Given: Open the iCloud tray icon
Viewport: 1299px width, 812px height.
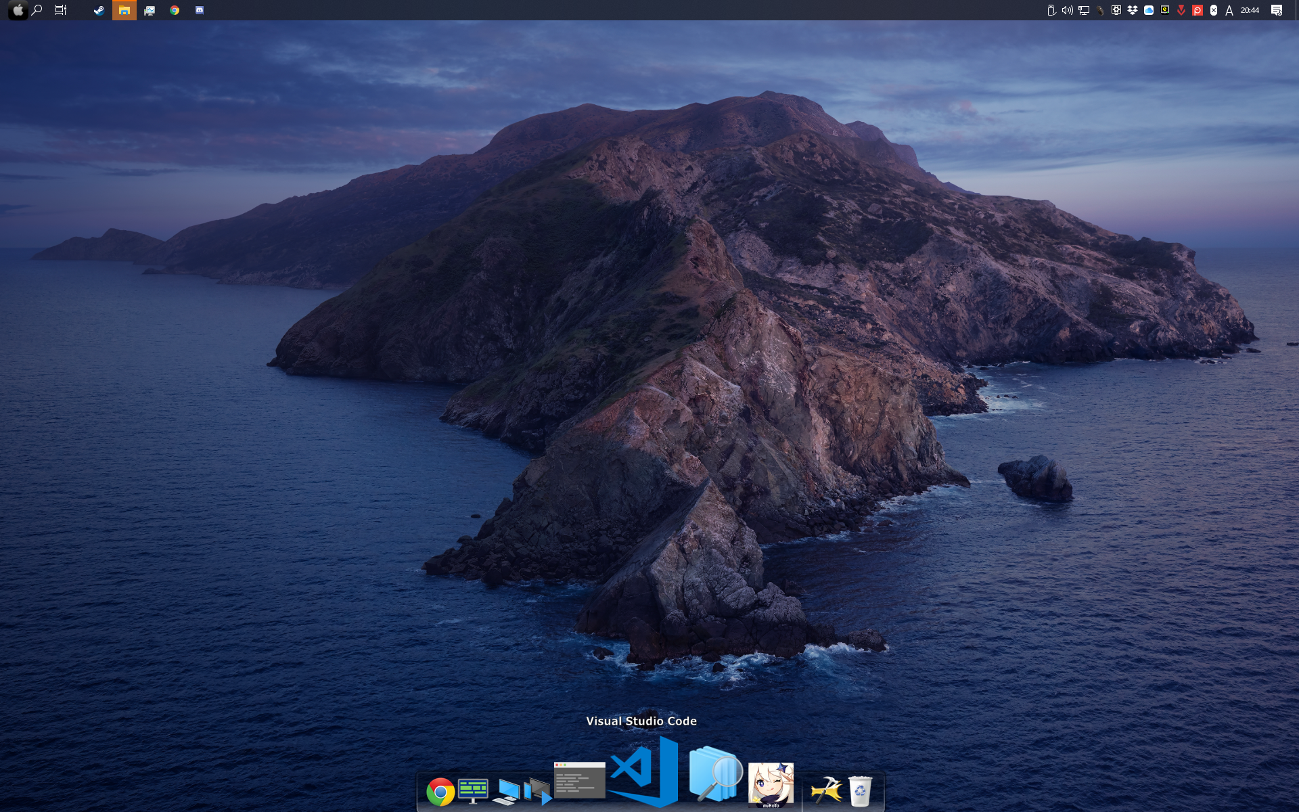Looking at the screenshot, I should (x=1149, y=10).
